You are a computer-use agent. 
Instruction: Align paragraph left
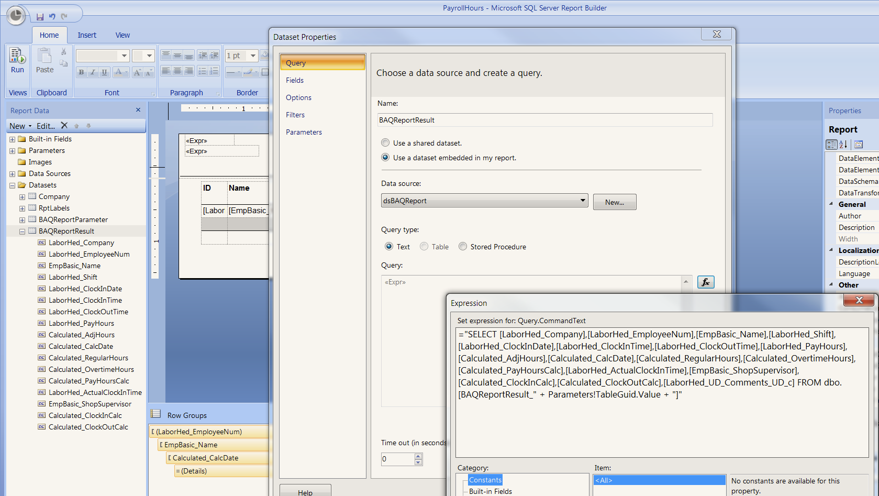click(x=166, y=71)
